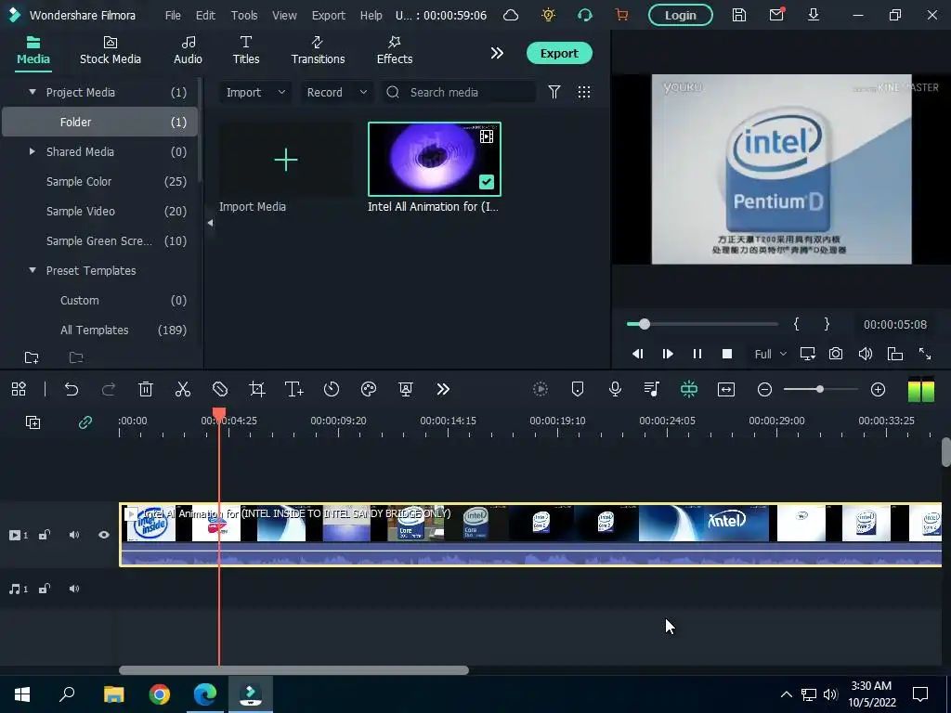Open the Tools menu

tap(244, 15)
